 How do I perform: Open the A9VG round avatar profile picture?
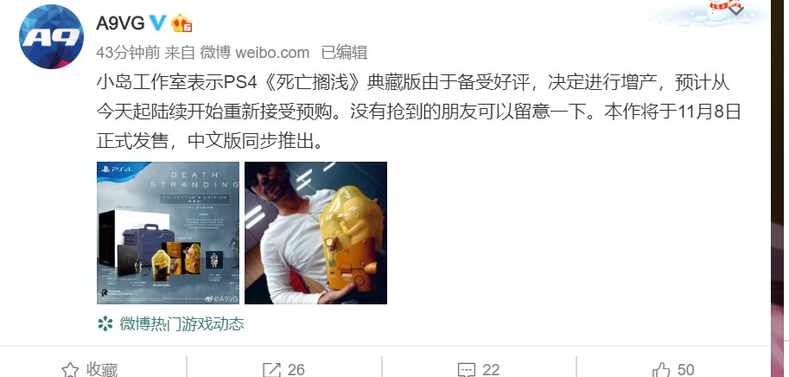[x=51, y=36]
